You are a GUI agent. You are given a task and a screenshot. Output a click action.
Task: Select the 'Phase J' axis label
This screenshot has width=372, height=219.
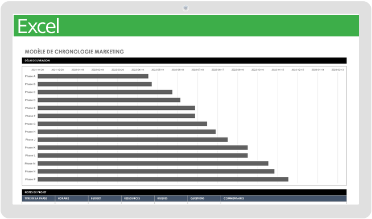click(30, 140)
